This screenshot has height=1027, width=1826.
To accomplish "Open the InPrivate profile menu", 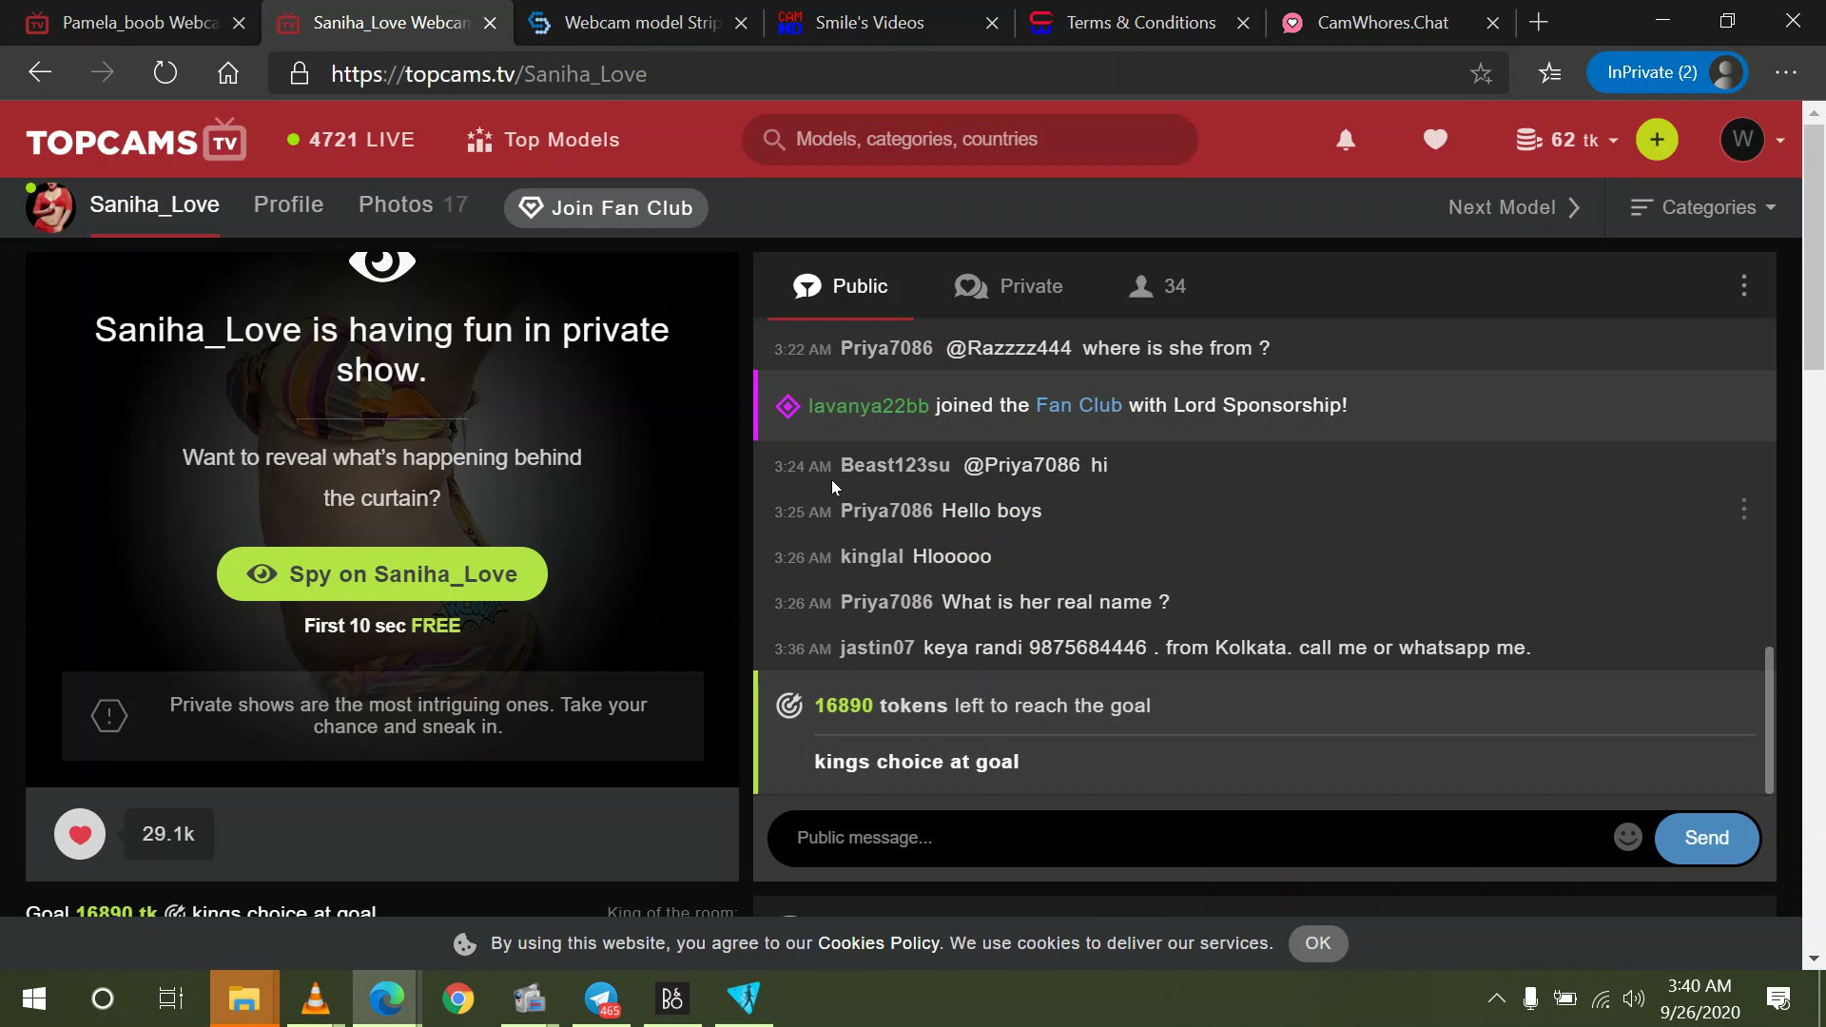I will point(1667,73).
